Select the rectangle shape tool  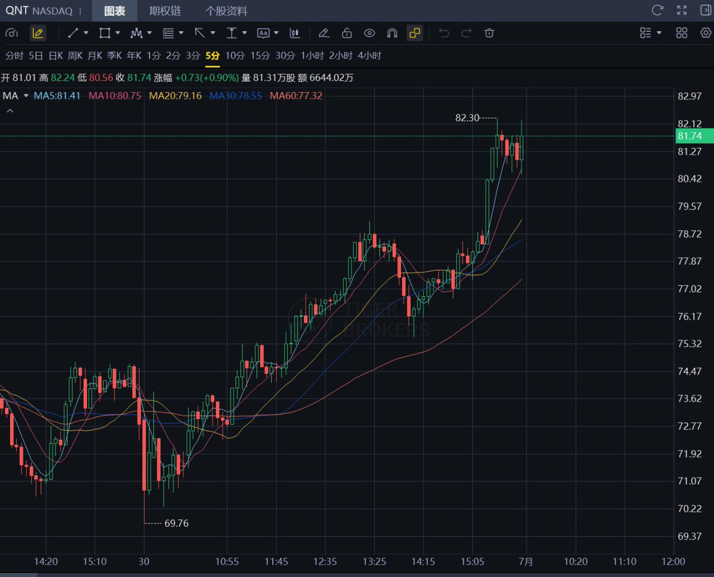(105, 33)
